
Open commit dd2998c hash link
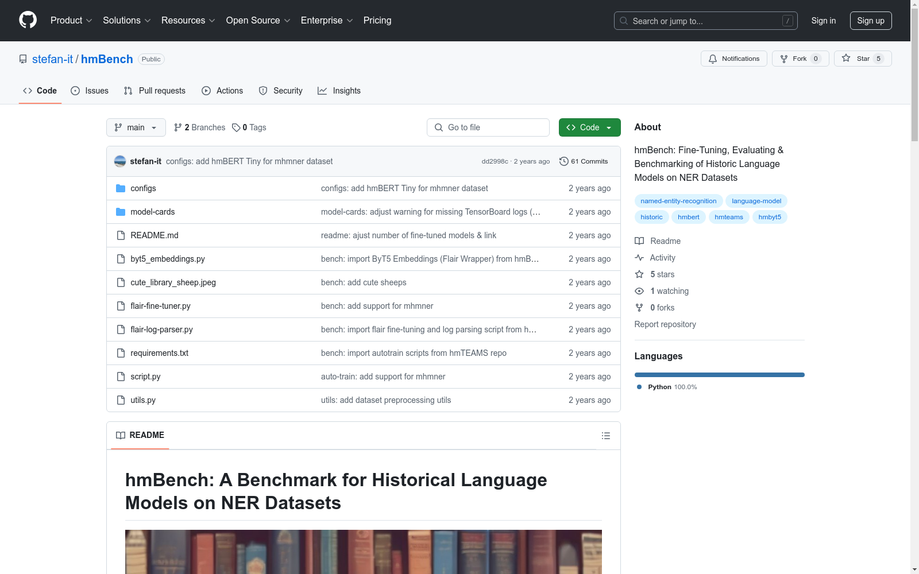tap(495, 161)
